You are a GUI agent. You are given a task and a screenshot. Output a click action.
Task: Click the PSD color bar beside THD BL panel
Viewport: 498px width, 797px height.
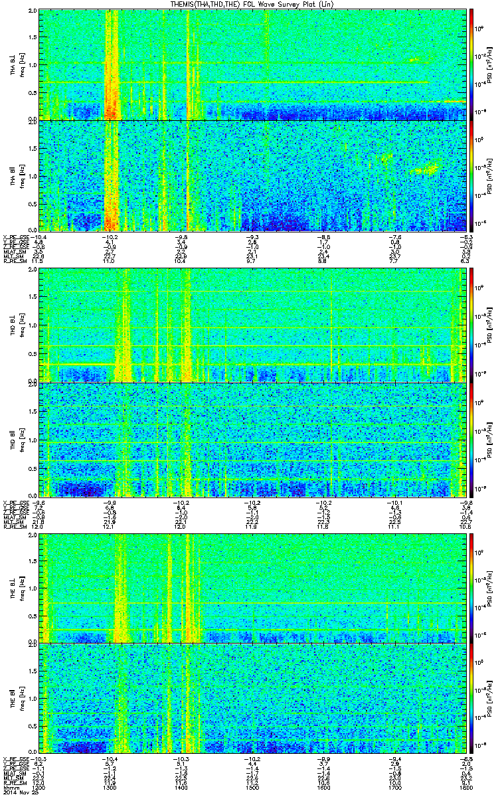pos(471,325)
